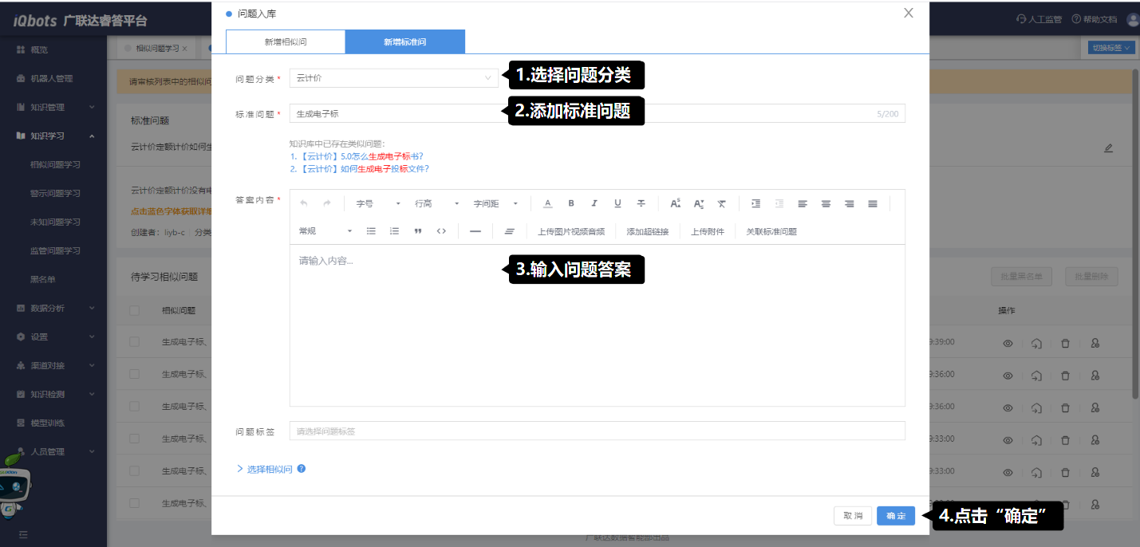Screen dimensions: 1140x547
Task: Expand the 选择相似问 section
Action: point(265,469)
